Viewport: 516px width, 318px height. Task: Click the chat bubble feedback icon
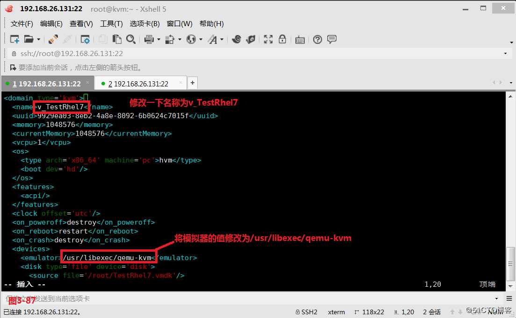[332, 40]
